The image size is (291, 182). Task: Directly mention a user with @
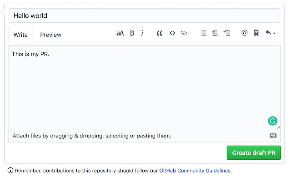[x=244, y=33]
